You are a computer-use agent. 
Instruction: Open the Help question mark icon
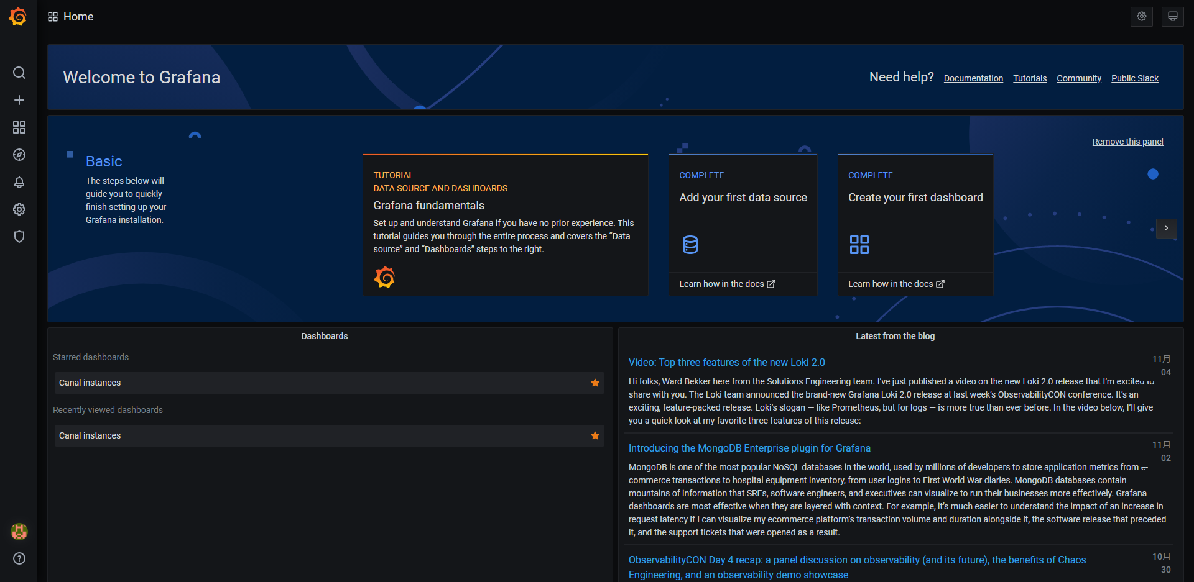tap(19, 558)
